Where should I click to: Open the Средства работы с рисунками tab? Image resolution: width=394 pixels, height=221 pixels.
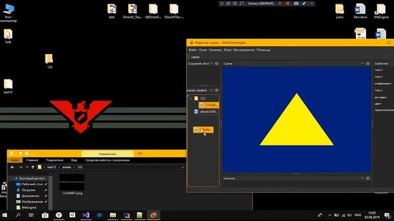pyautogui.click(x=107, y=160)
